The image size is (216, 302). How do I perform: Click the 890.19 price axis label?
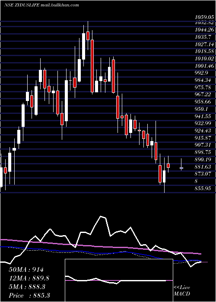click(203, 159)
